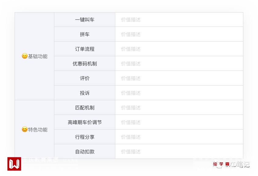Click the smiley emoji beside 特色功能

coord(25,130)
